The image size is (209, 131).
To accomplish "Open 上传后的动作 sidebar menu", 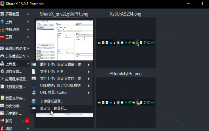I will click(15, 56).
